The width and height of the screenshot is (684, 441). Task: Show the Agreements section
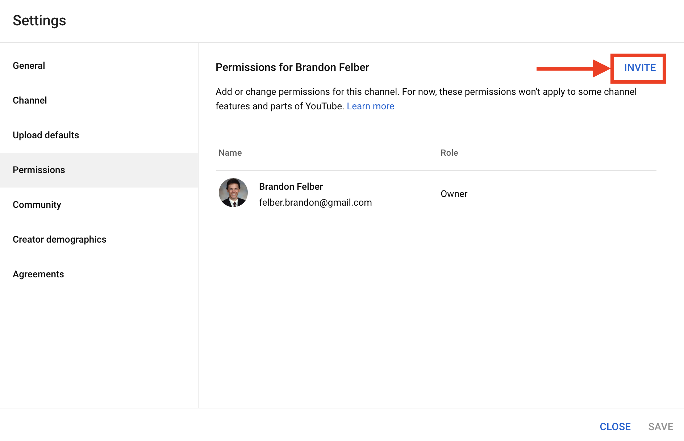(x=99, y=274)
